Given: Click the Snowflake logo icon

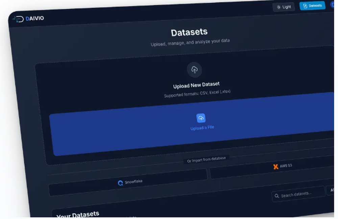Looking at the screenshot, I should pyautogui.click(x=120, y=183).
